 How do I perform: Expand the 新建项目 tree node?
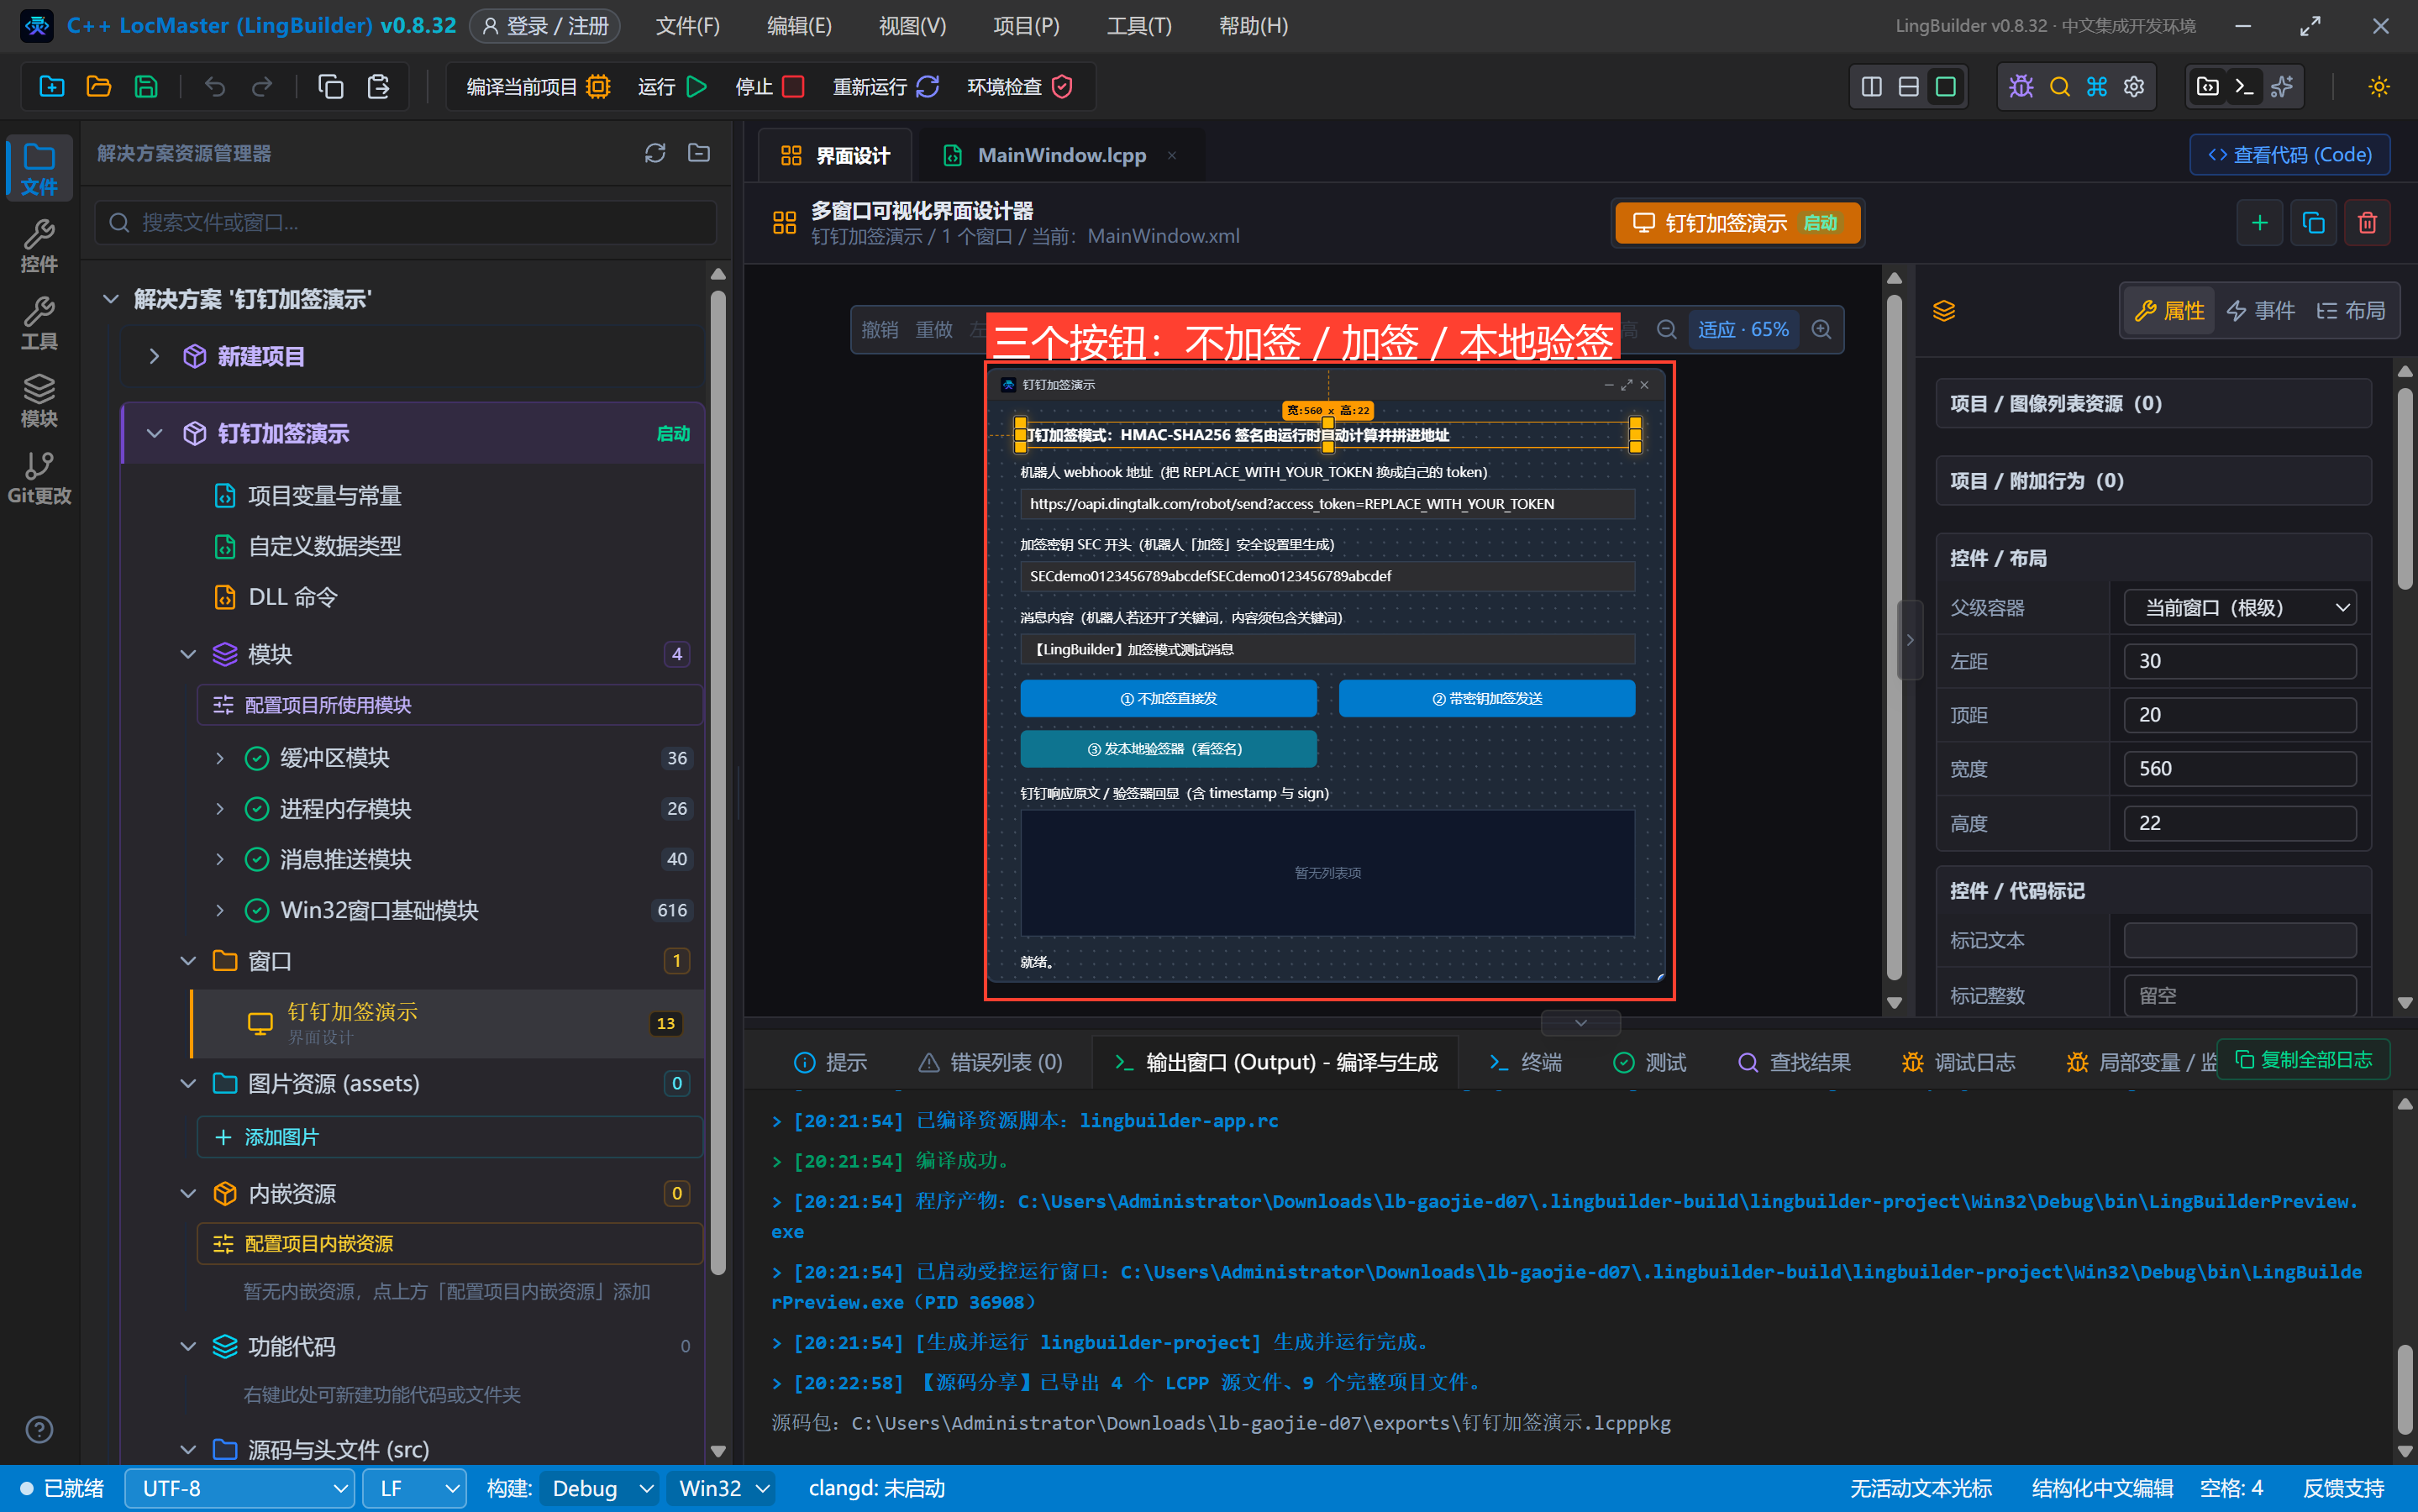tap(154, 356)
